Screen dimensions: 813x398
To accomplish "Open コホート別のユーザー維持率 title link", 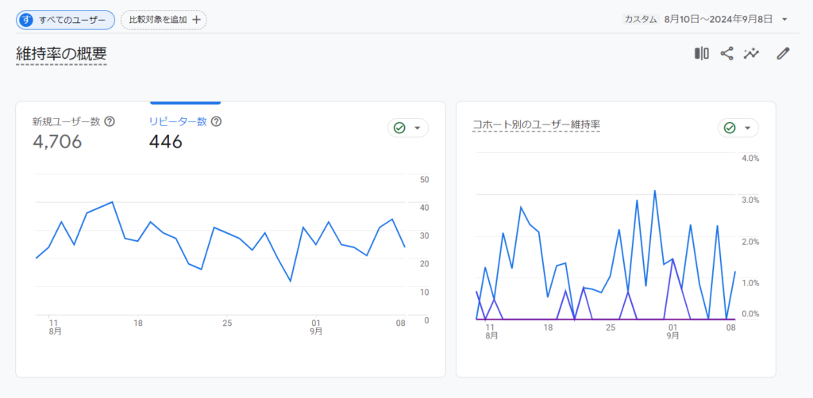I will 536,124.
